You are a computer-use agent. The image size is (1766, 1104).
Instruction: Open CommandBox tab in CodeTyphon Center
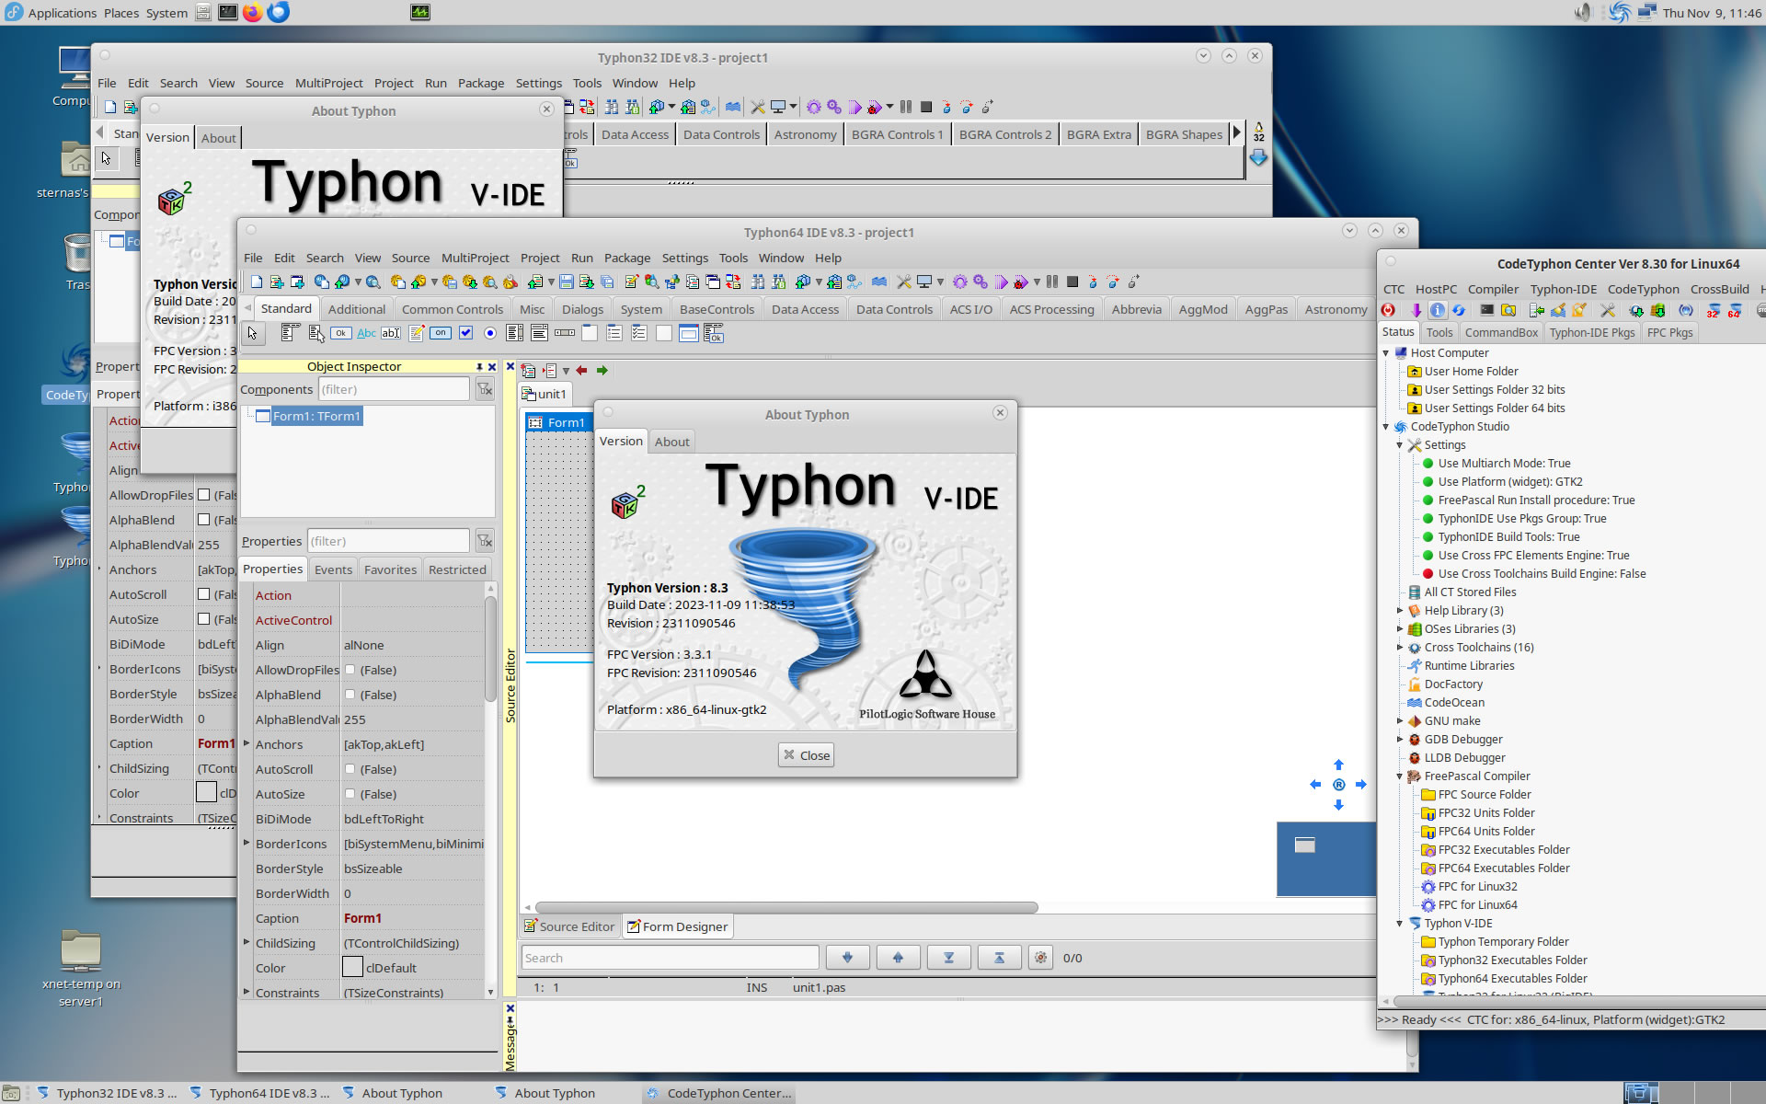[x=1501, y=333]
